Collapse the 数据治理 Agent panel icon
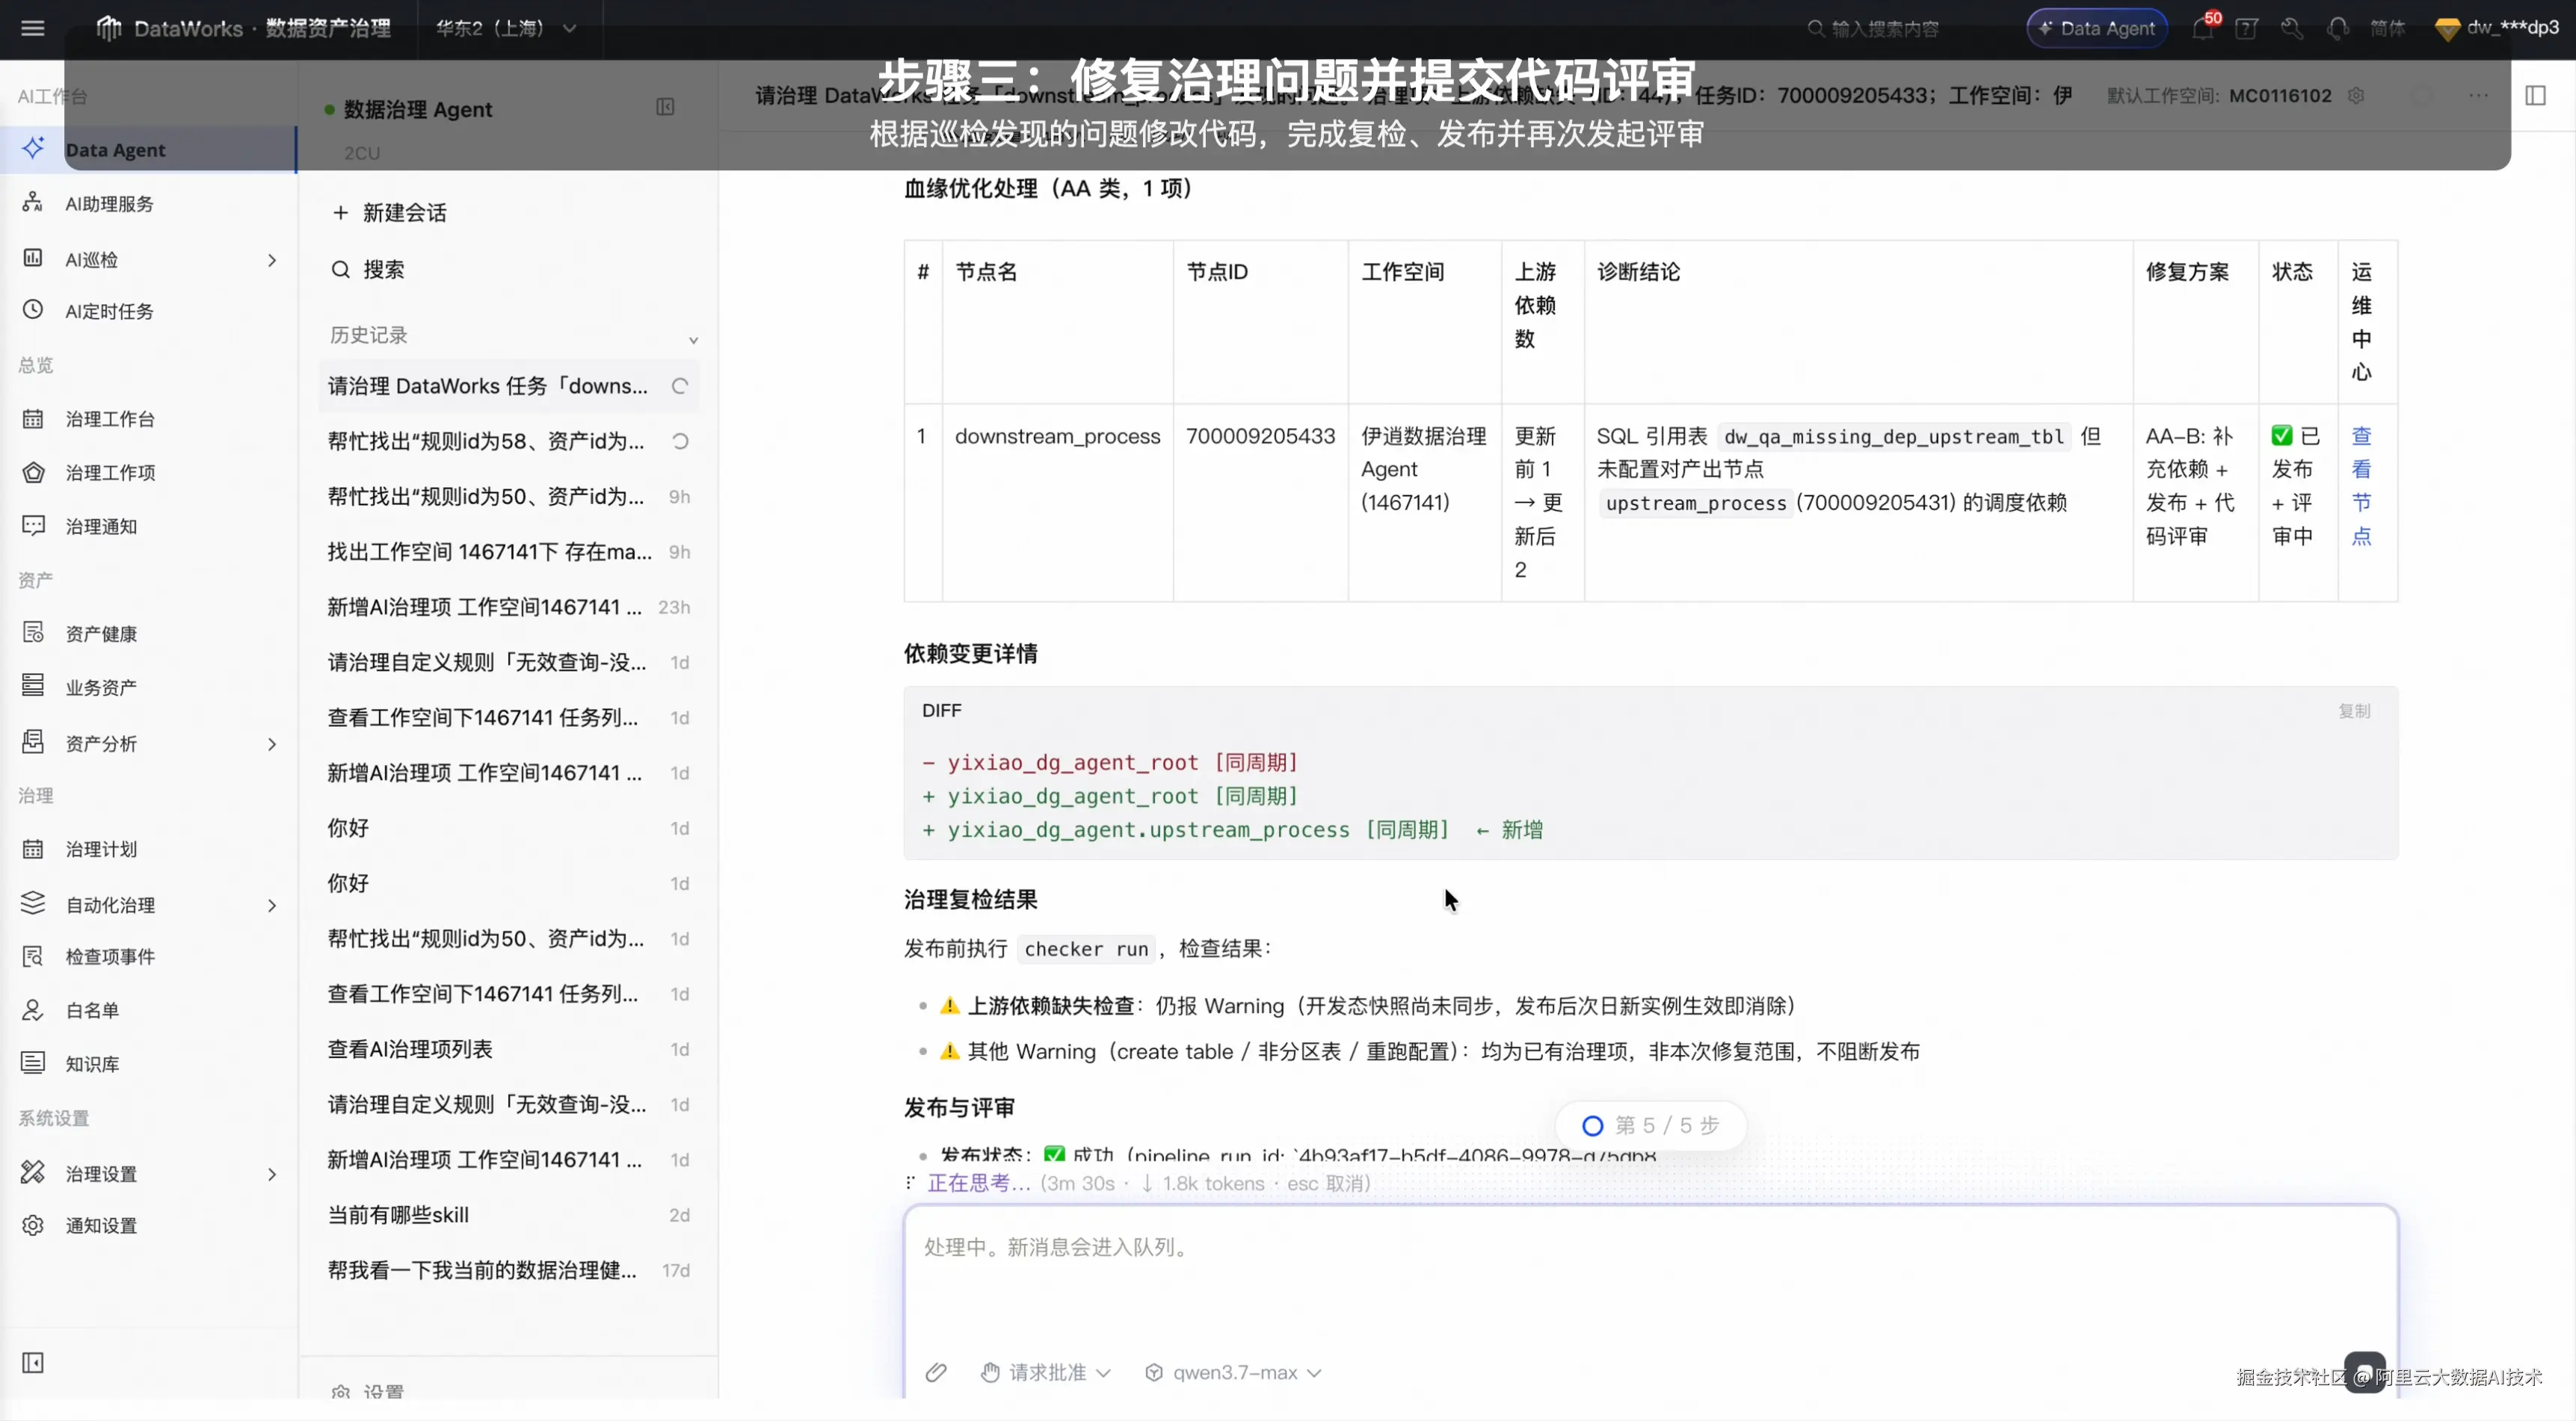This screenshot has height=1421, width=2576. point(665,107)
